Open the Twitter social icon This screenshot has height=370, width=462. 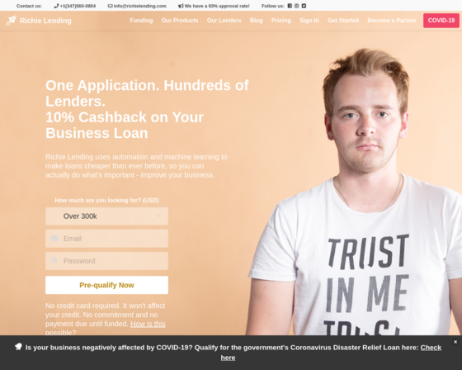(x=304, y=6)
